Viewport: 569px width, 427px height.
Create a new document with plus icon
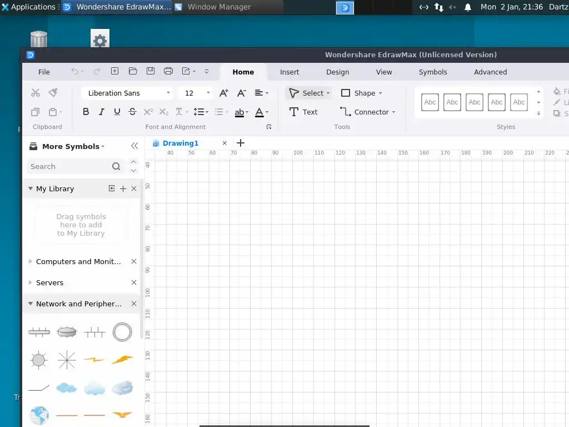[x=114, y=71]
